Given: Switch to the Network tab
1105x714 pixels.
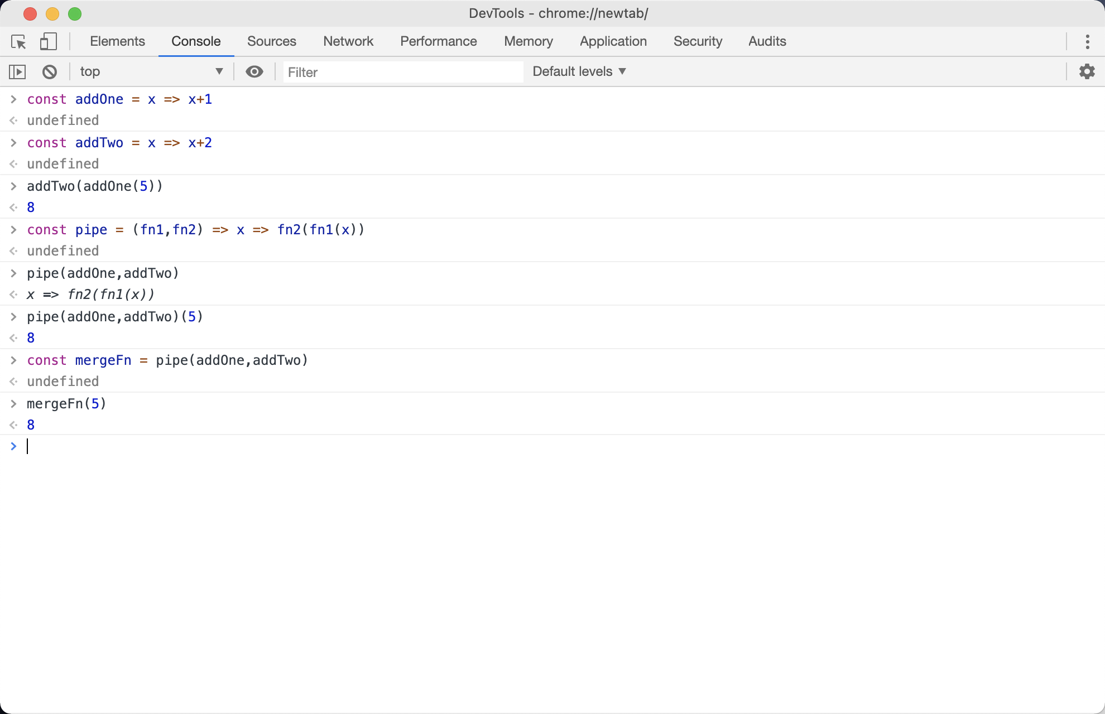Looking at the screenshot, I should coord(348,41).
